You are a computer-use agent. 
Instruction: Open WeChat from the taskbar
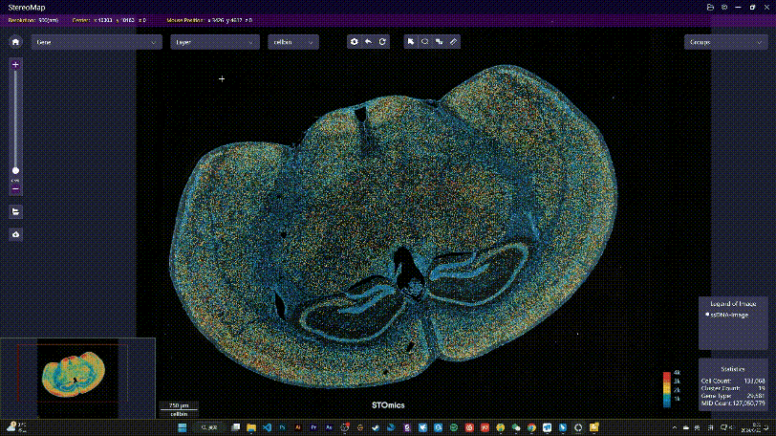[x=516, y=427]
